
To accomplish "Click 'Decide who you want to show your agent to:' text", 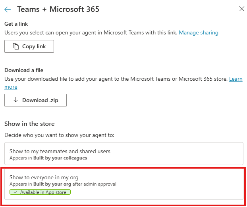I will (60, 135).
